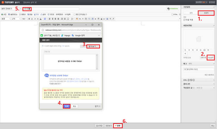
Task: Open the 본문 paragraph style dropdown
Action: (x=6, y=19)
